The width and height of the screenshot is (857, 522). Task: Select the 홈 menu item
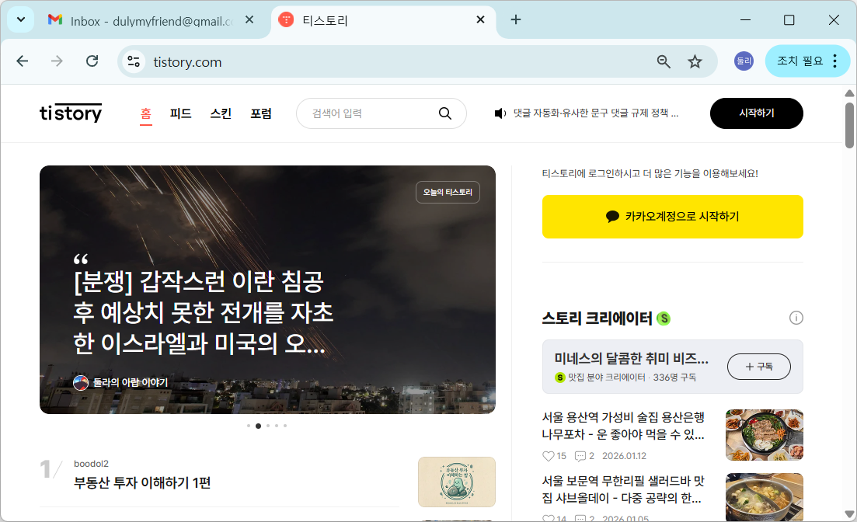click(x=145, y=113)
